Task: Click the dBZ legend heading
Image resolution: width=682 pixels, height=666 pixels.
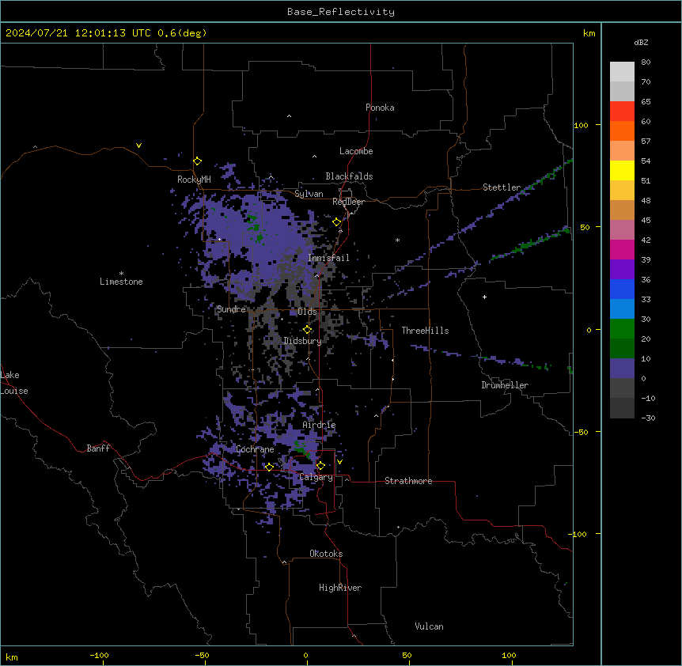Action: [641, 43]
